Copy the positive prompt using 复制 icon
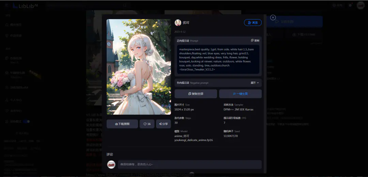 tap(255, 41)
